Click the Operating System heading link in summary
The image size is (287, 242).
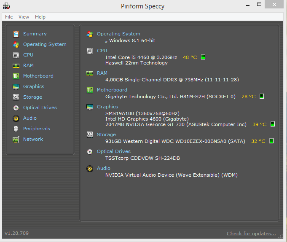click(118, 34)
